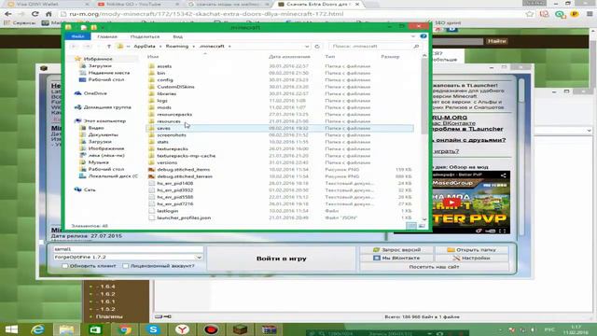Open the Поделиться ribbon tab
The height and width of the screenshot is (336, 597).
pos(146,36)
